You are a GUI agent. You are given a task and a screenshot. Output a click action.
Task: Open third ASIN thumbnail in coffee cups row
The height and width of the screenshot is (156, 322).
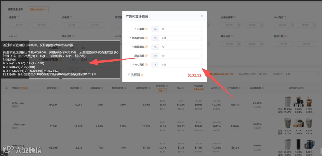pyautogui.click(x=309, y=123)
